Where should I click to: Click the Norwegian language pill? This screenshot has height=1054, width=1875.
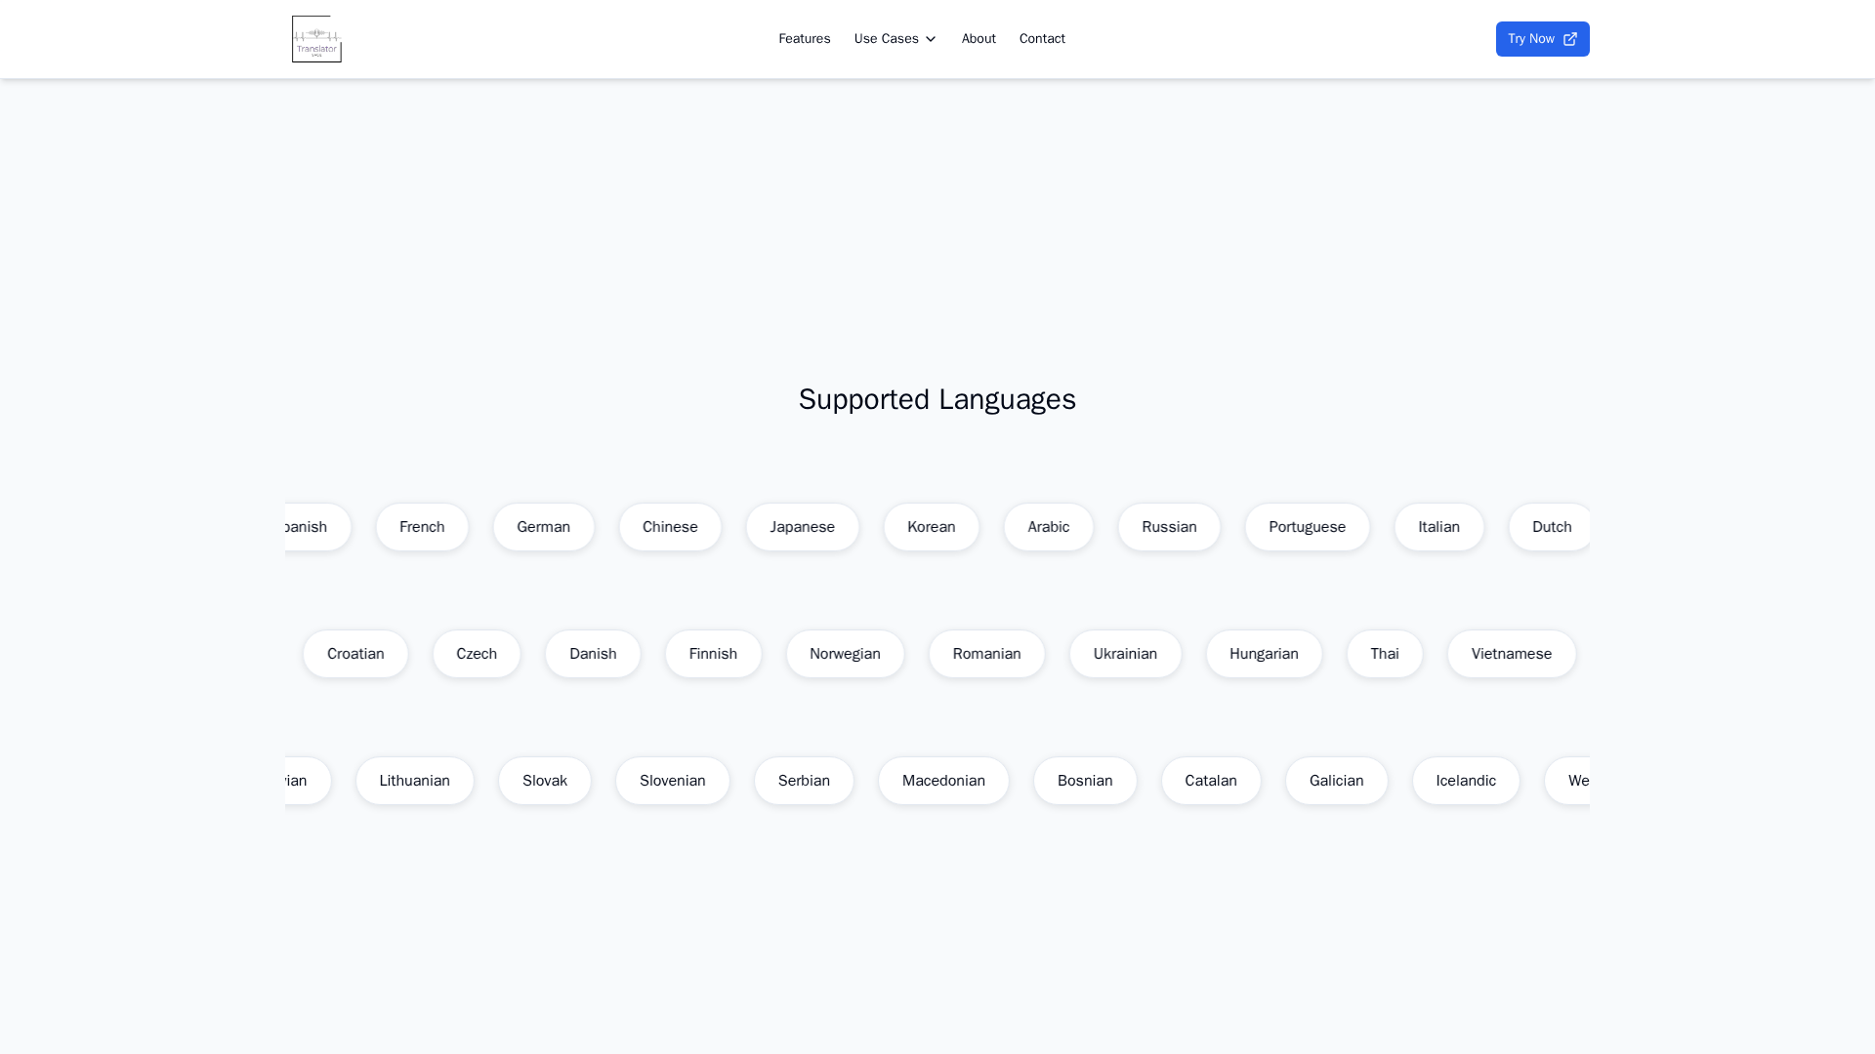tap(845, 654)
